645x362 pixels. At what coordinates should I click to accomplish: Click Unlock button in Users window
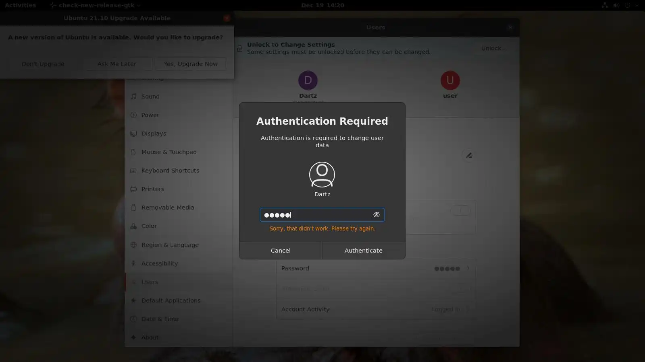click(x=493, y=48)
